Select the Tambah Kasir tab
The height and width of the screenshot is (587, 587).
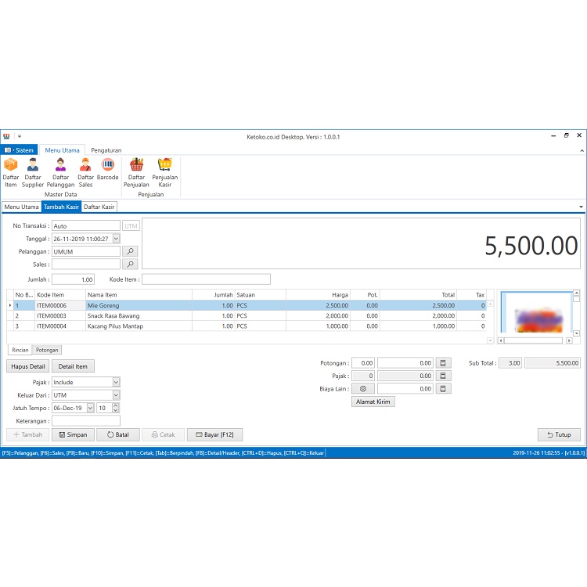click(61, 207)
